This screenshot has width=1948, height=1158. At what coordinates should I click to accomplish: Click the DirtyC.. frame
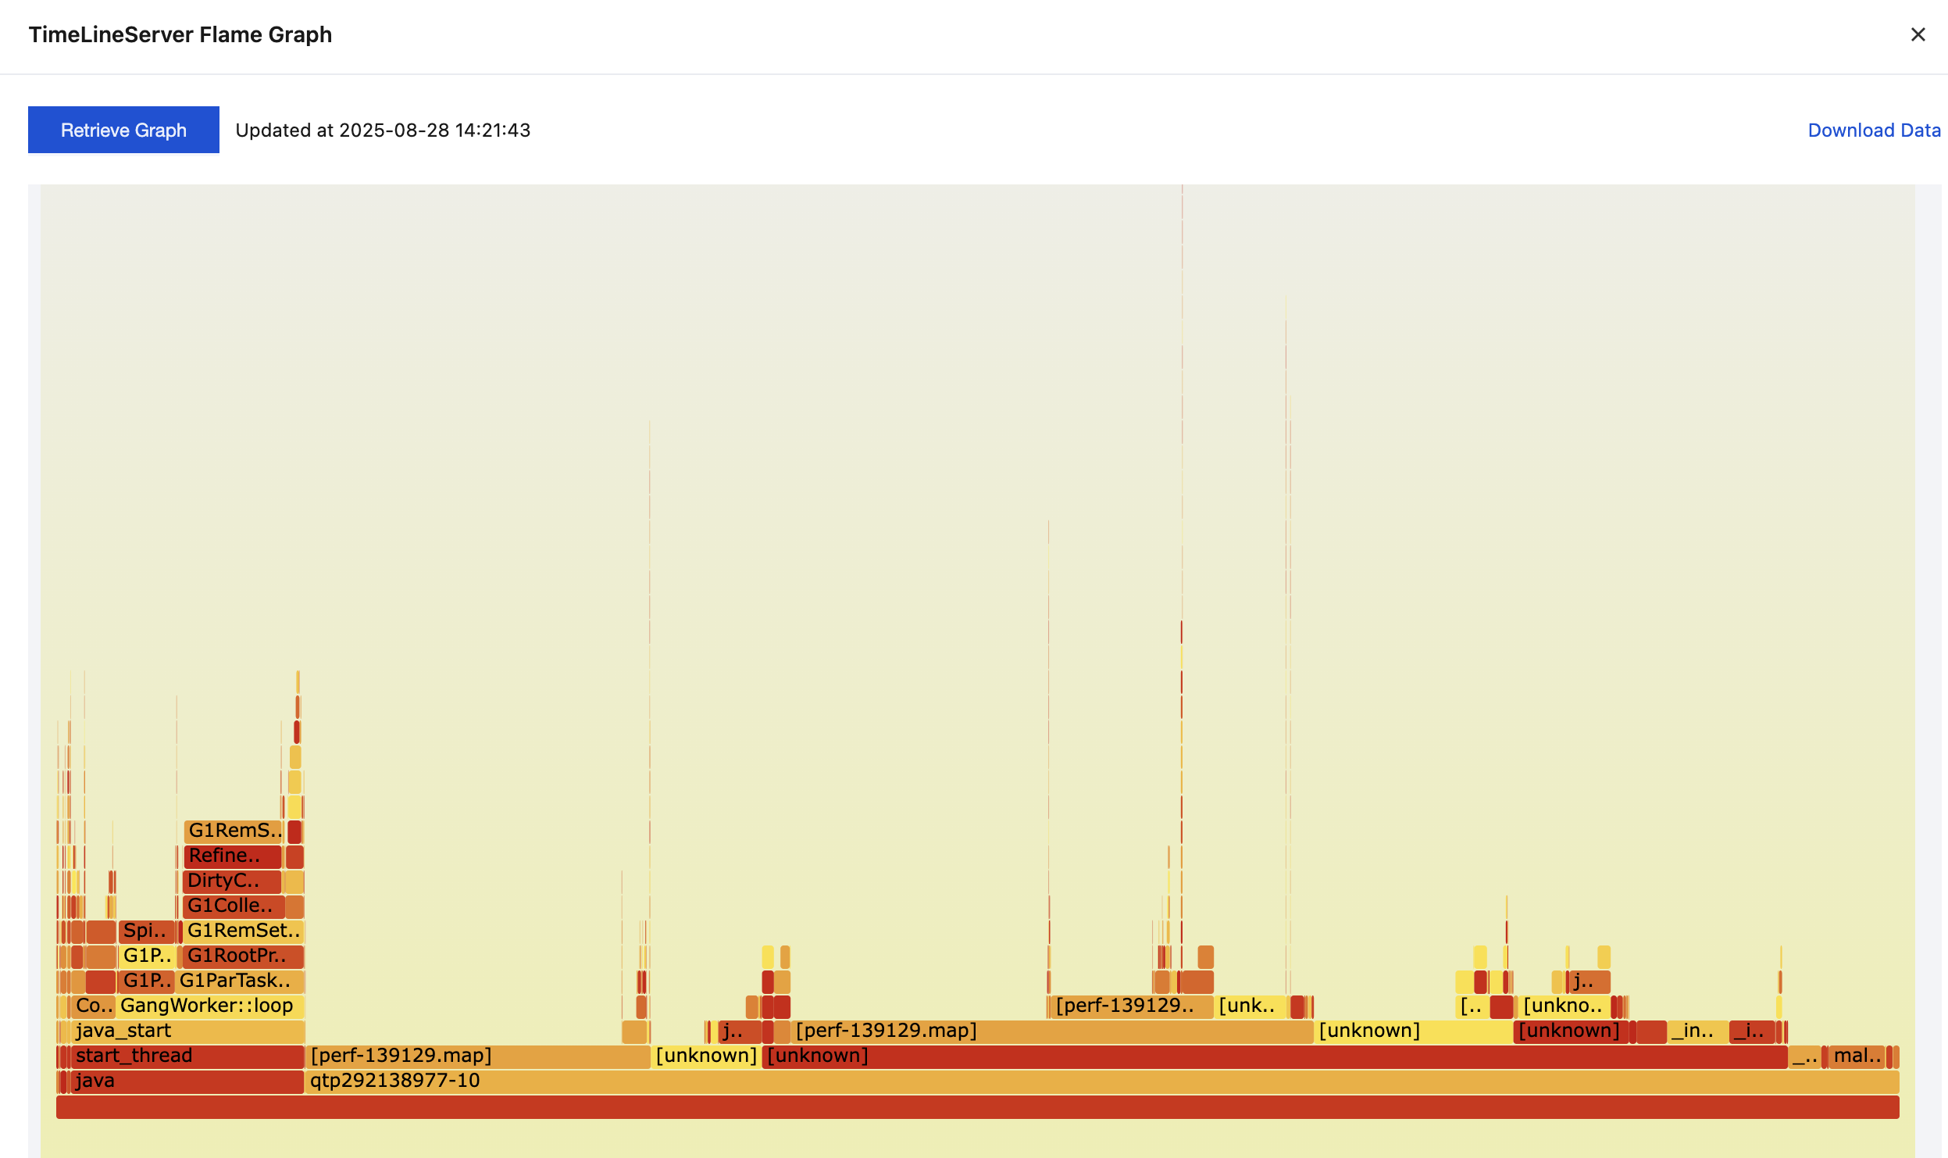click(231, 881)
